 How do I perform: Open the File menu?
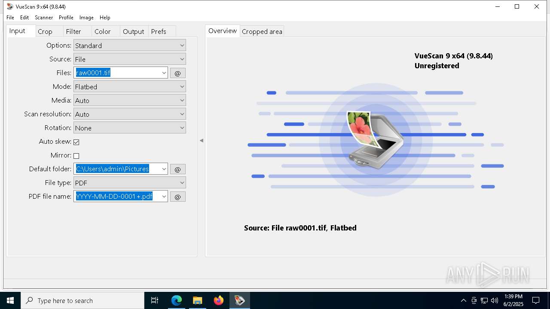(x=10, y=18)
